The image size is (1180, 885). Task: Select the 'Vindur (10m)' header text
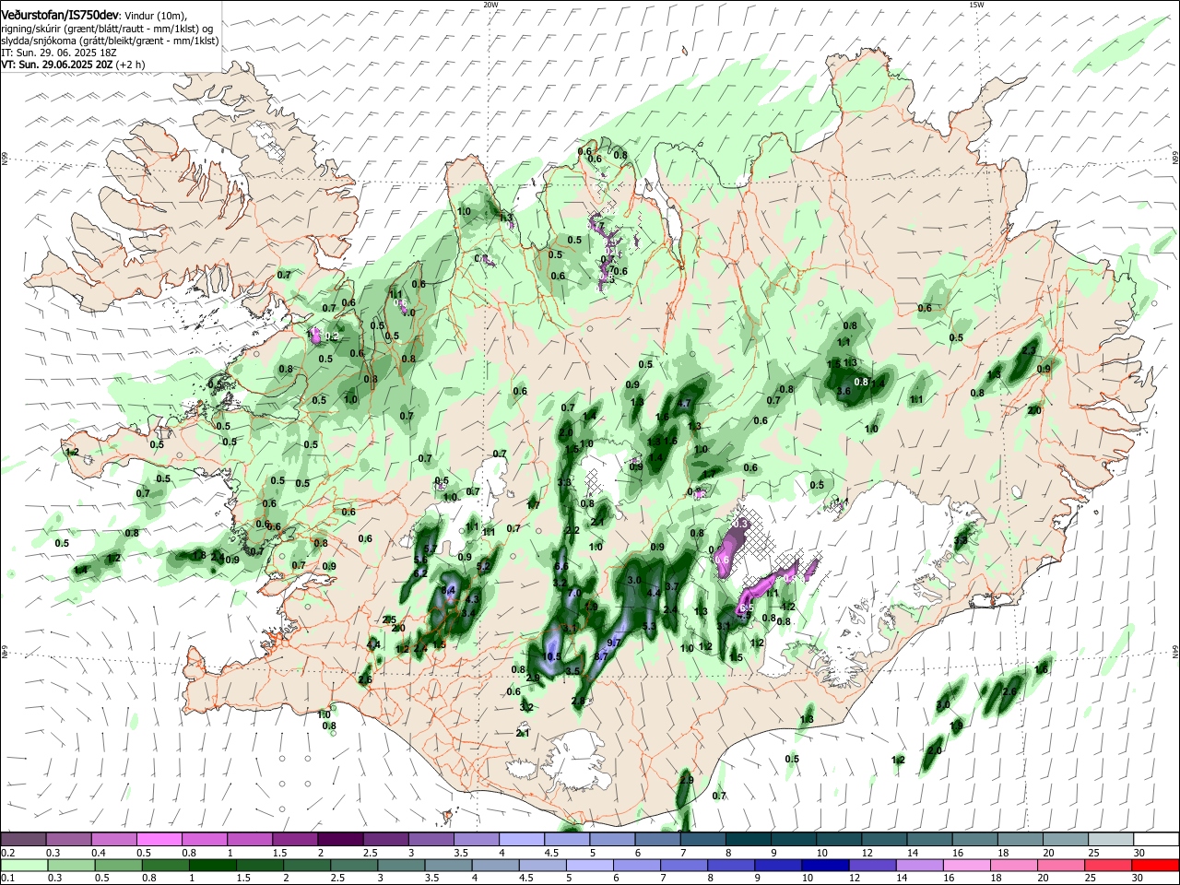tap(156, 18)
